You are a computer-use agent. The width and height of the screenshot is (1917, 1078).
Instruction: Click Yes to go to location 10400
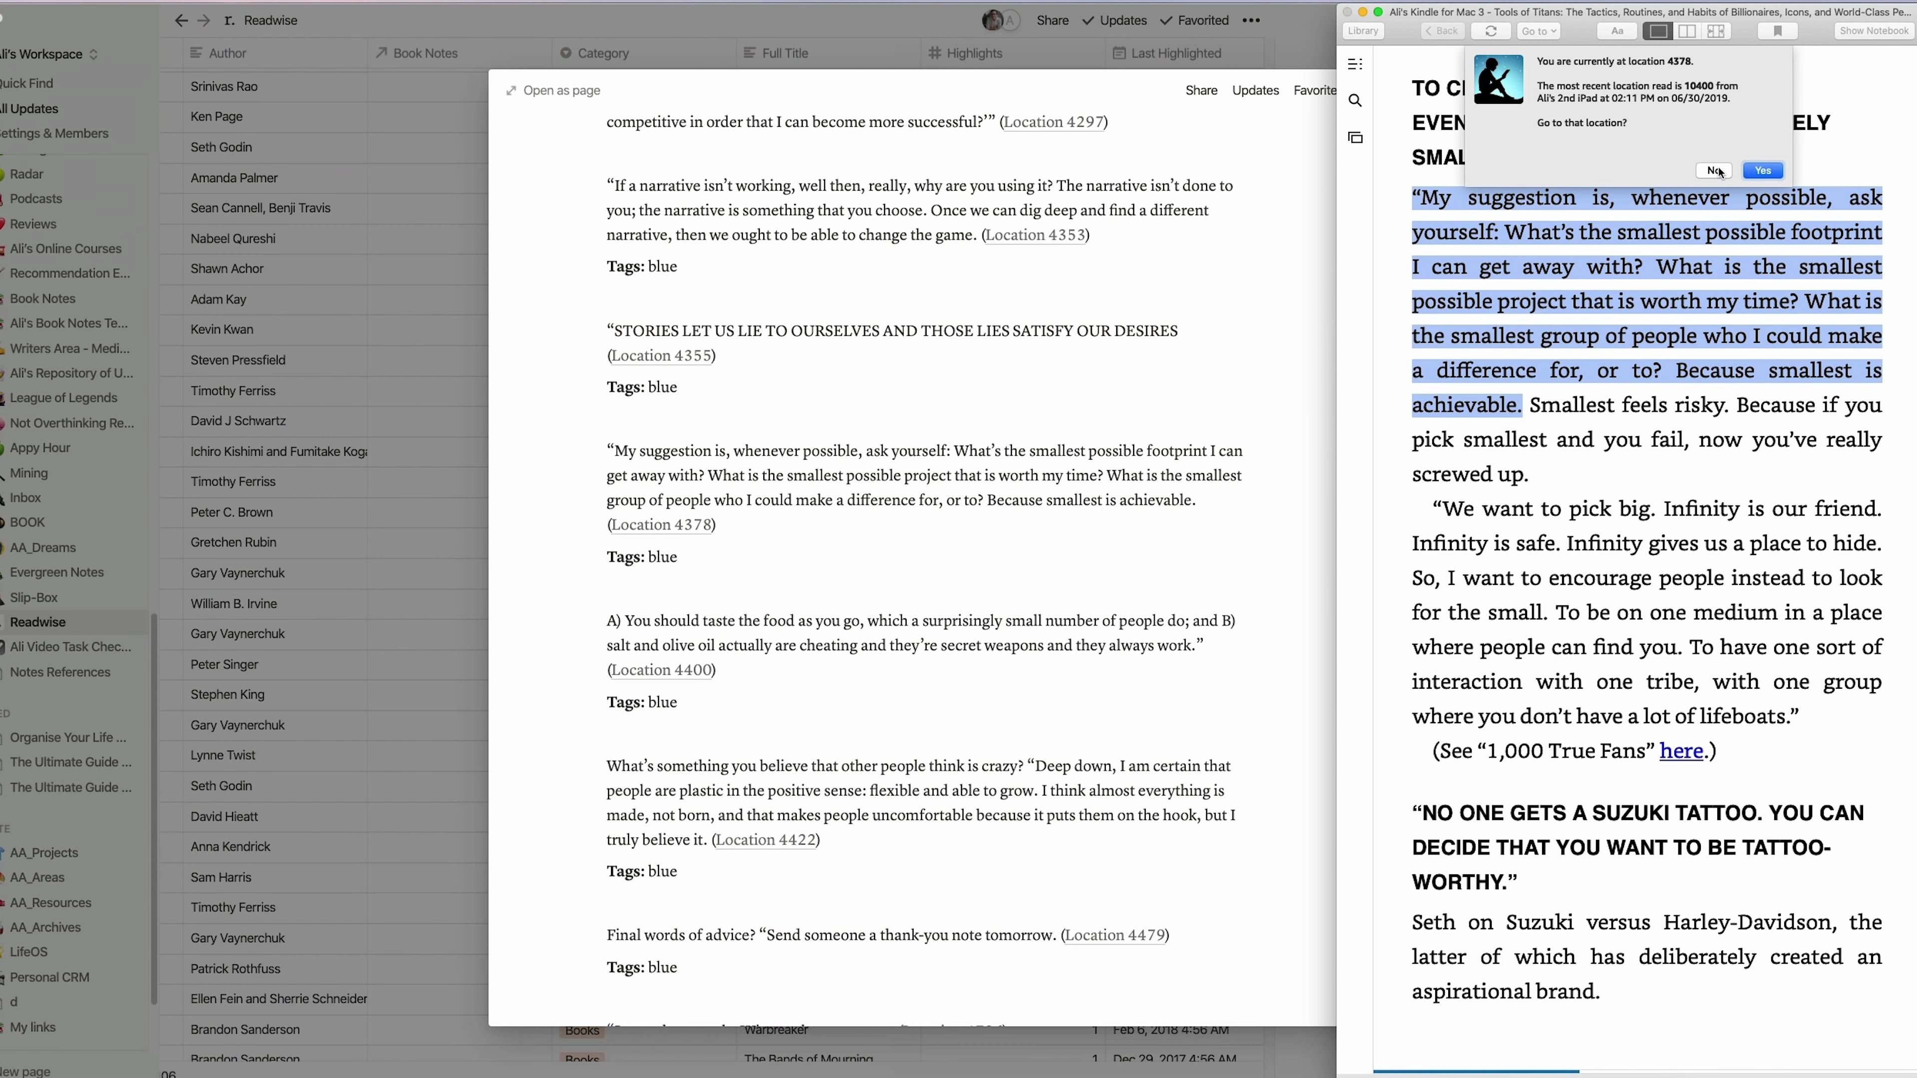[1762, 170]
